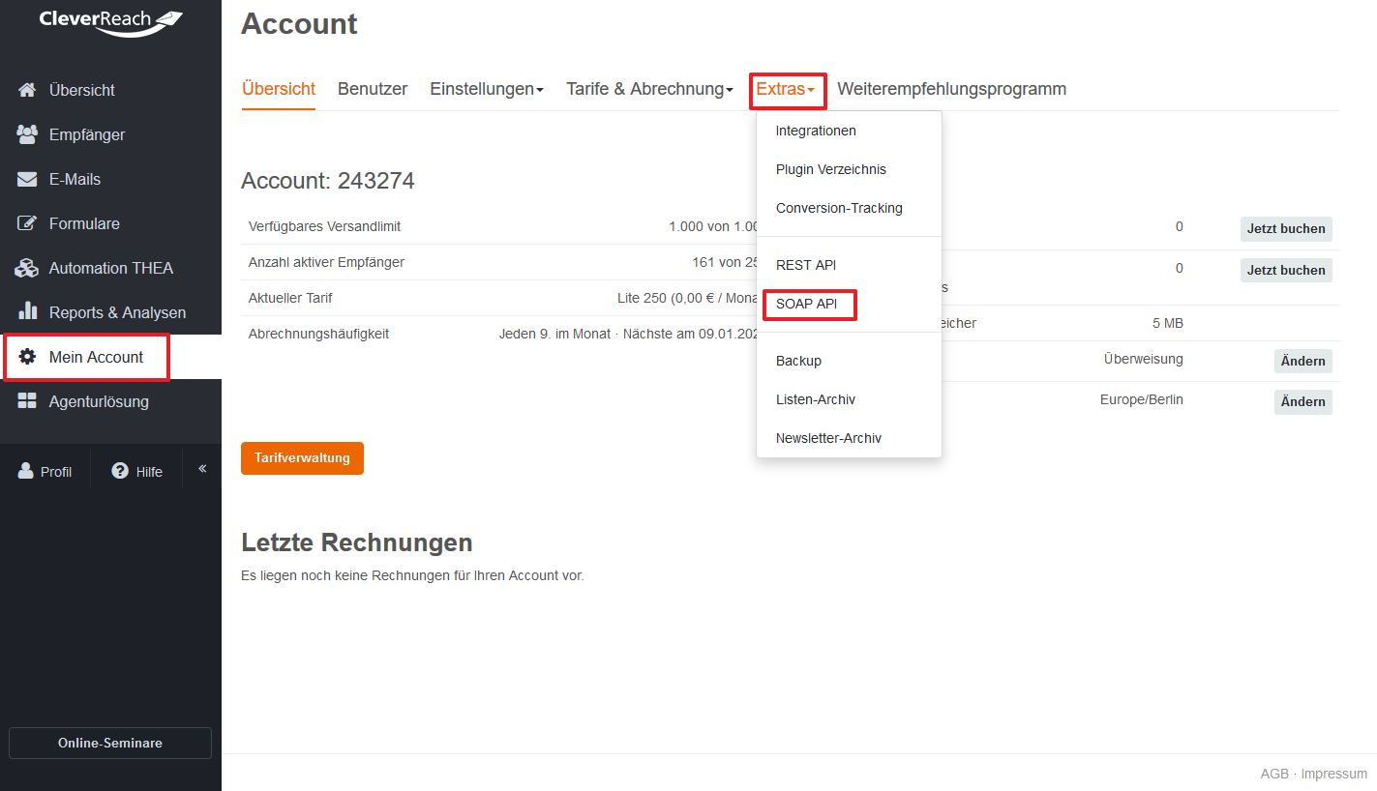Click the orange Tarifverwaltung button
Image resolution: width=1377 pixels, height=791 pixels.
(302, 458)
